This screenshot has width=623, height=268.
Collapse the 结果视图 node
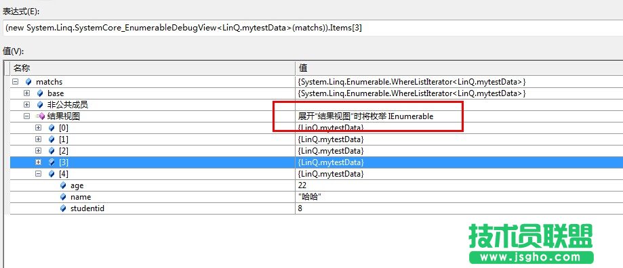(x=26, y=116)
